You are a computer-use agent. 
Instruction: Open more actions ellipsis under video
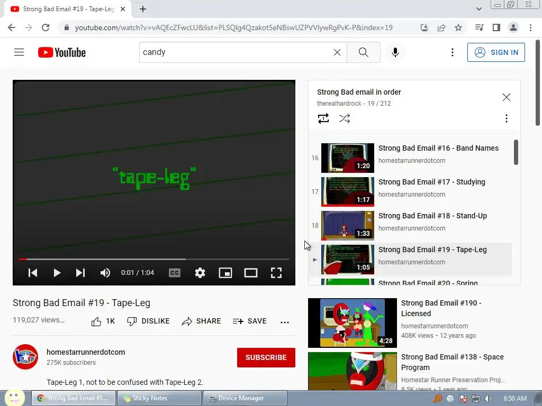tap(285, 322)
